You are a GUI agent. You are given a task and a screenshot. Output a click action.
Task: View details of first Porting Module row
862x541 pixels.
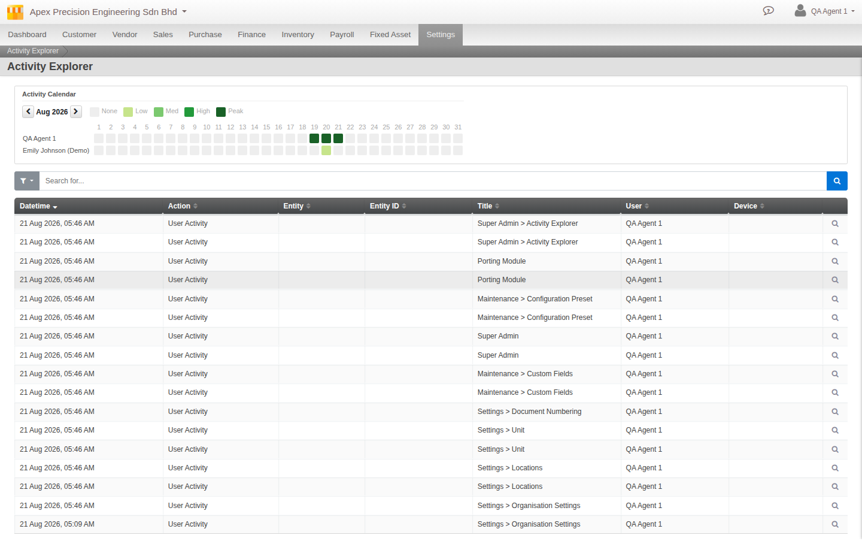tap(835, 261)
